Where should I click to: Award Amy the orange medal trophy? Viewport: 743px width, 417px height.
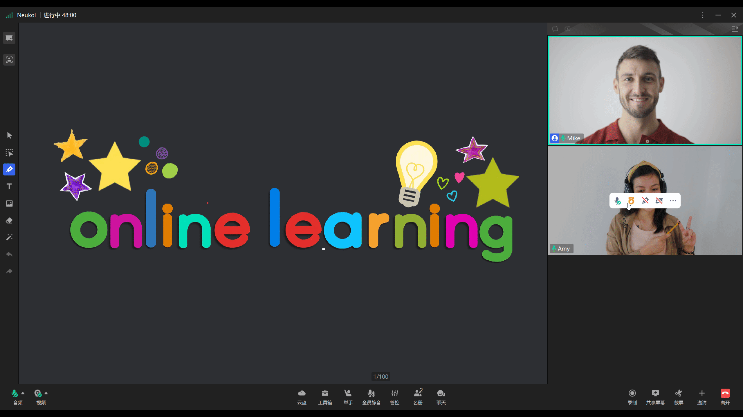(x=631, y=201)
